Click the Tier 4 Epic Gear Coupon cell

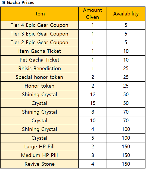point(39,25)
